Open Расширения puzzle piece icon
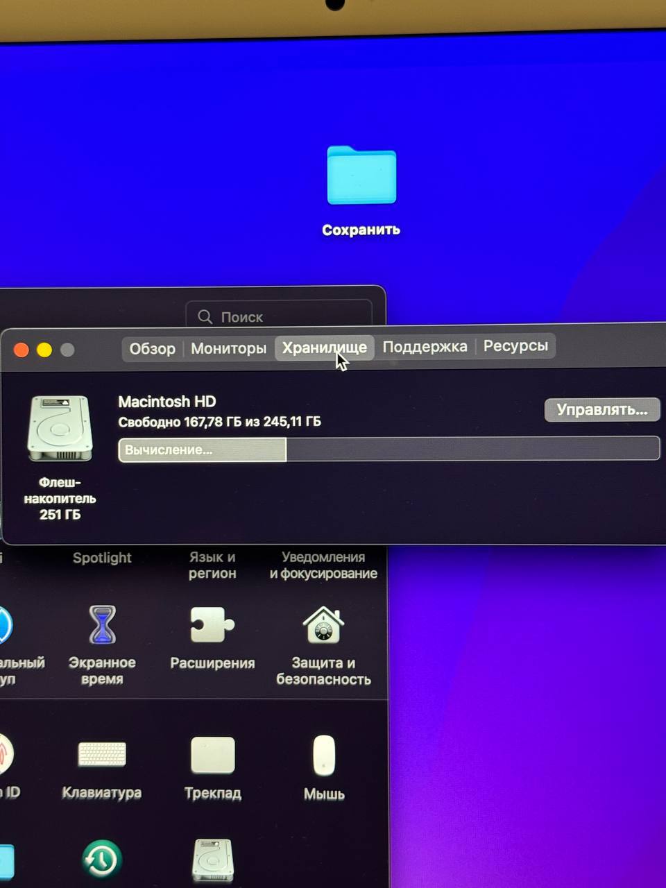This screenshot has width=666, height=888. (x=212, y=624)
